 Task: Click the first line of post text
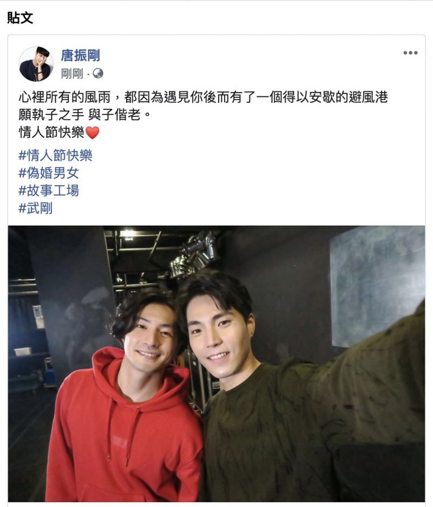click(203, 97)
